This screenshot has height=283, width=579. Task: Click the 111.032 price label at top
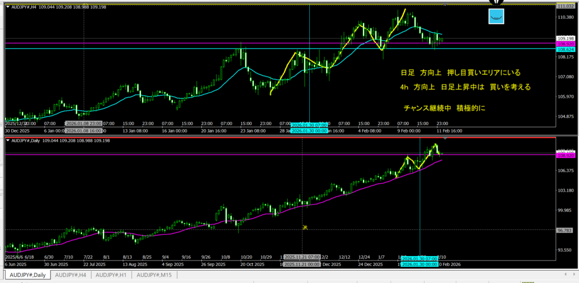566,6
